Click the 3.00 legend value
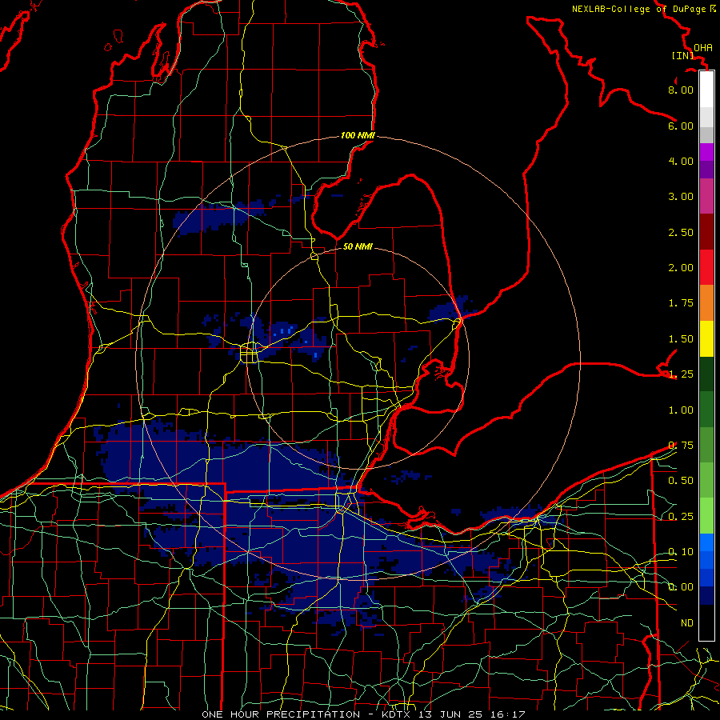720x720 pixels. coord(681,197)
